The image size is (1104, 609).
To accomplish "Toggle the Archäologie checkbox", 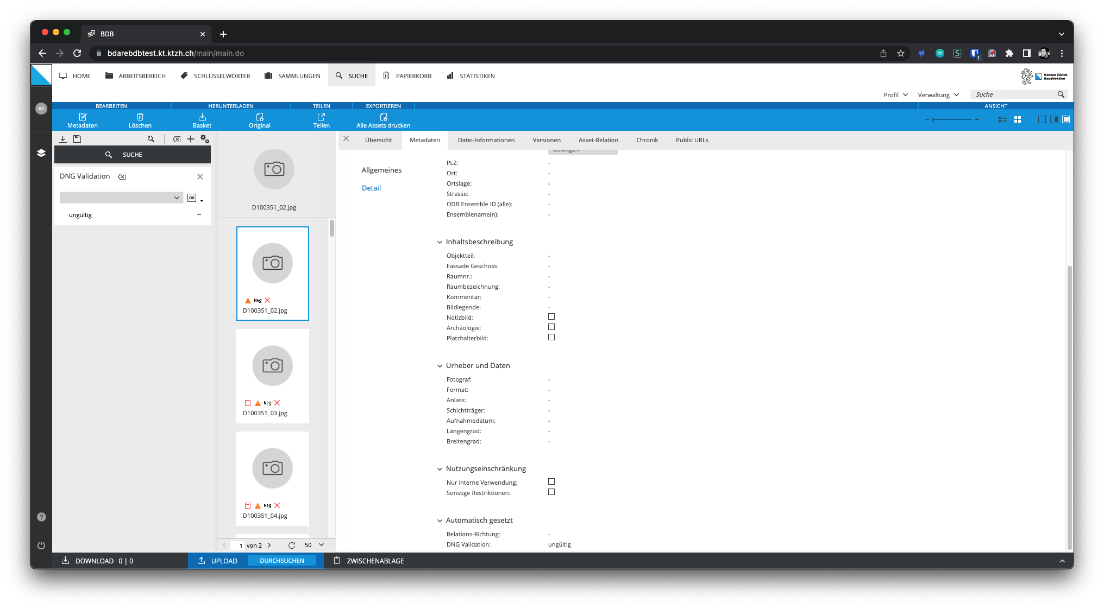I will pyautogui.click(x=551, y=327).
